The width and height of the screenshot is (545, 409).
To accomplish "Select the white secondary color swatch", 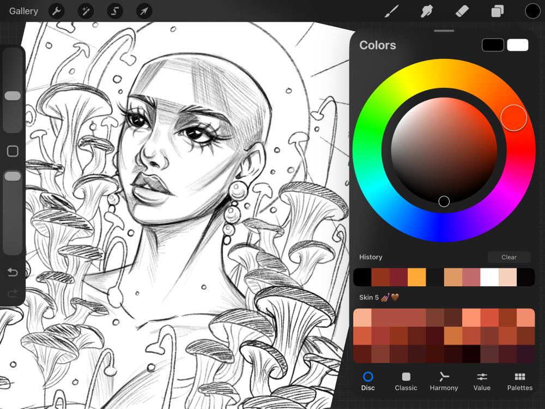I will 518,45.
